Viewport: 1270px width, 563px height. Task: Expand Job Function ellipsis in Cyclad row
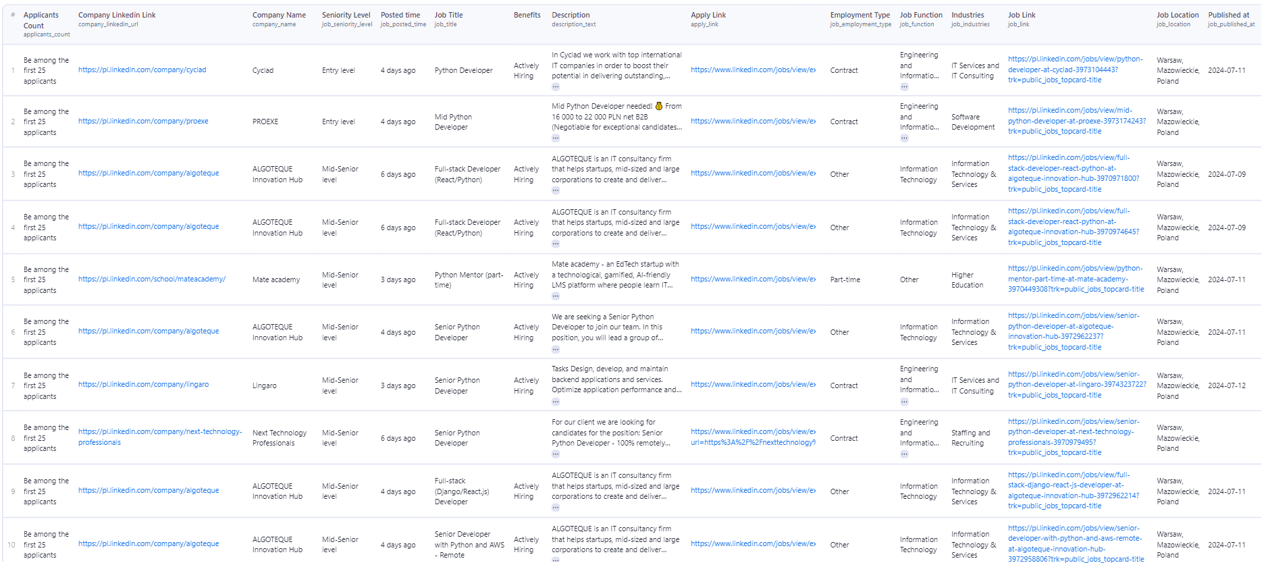point(904,86)
